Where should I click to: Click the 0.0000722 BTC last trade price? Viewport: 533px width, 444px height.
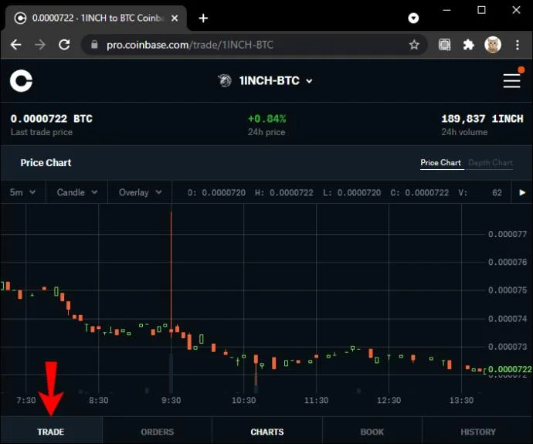tap(51, 119)
